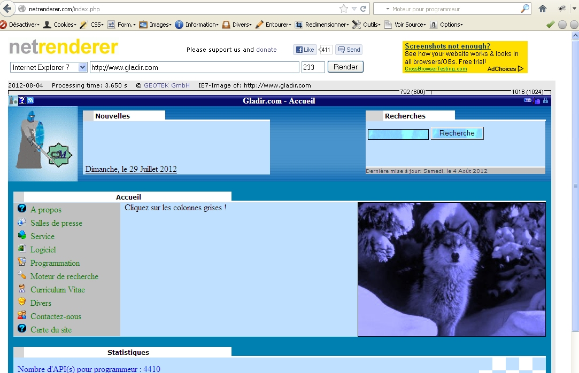Click the Facebook Send button
This screenshot has height=373, width=579.
pos(349,50)
